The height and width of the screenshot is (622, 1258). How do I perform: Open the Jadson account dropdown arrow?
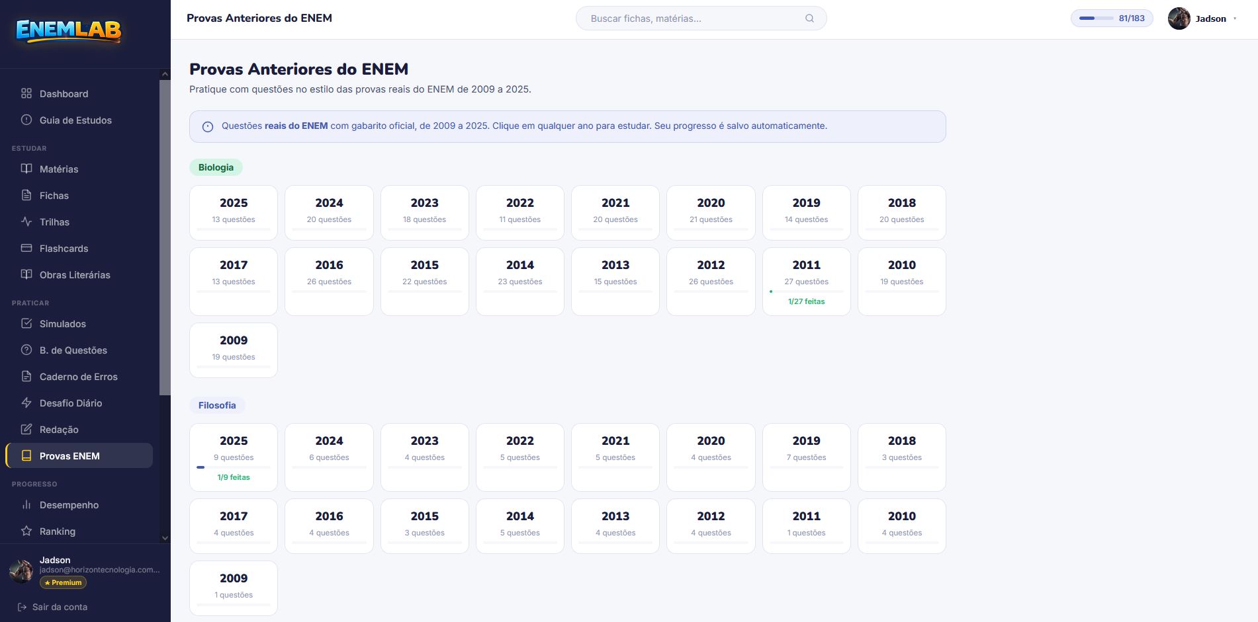tap(1235, 19)
